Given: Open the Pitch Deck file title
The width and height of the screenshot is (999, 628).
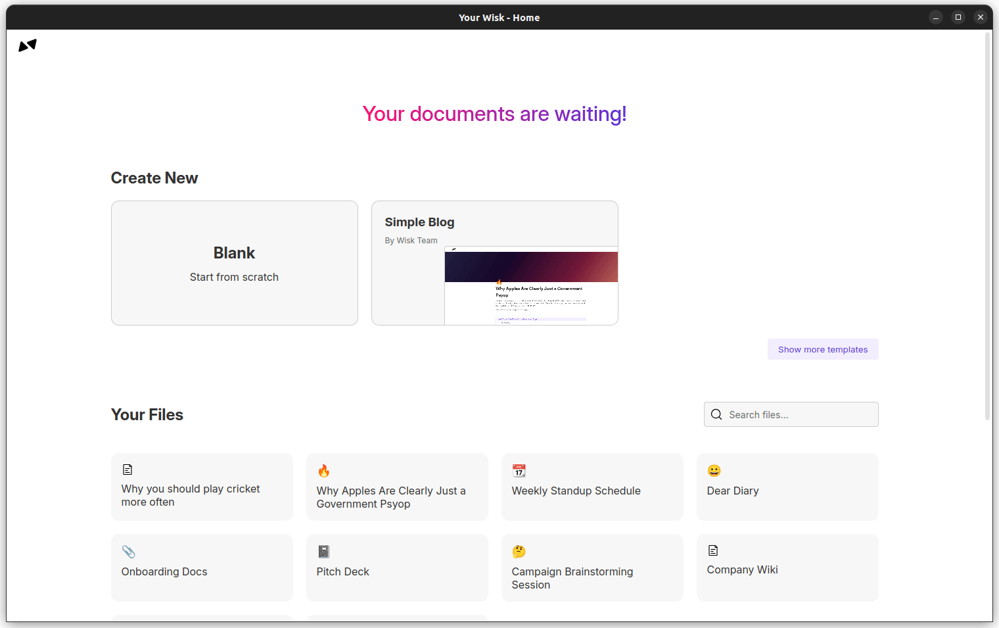Looking at the screenshot, I should pos(342,571).
